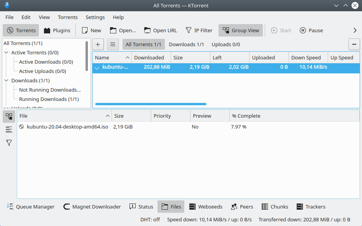Sort torrents by the Size column header
362x226 pixels.
click(x=191, y=57)
